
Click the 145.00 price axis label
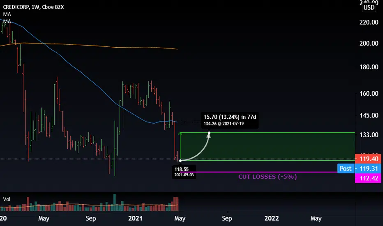pyautogui.click(x=369, y=115)
